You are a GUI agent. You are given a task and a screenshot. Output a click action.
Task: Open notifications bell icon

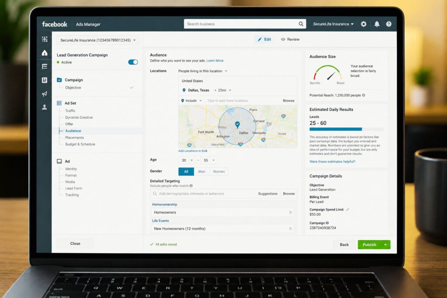377,24
